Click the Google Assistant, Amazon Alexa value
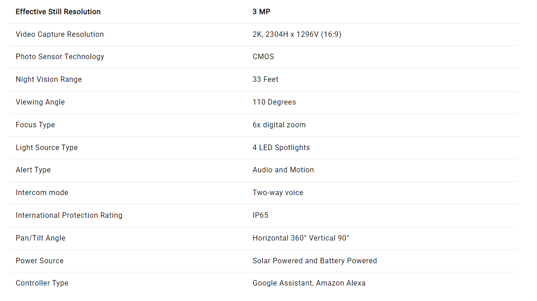Image resolution: width=537 pixels, height=301 pixels. click(x=309, y=283)
